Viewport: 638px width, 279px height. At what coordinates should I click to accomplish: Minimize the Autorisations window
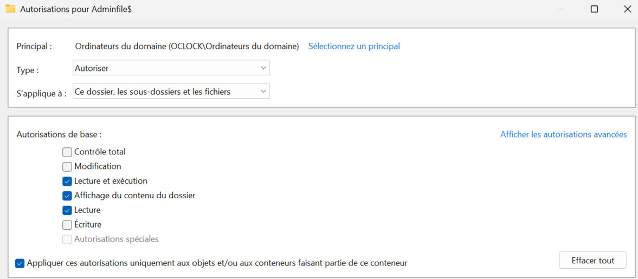point(562,9)
